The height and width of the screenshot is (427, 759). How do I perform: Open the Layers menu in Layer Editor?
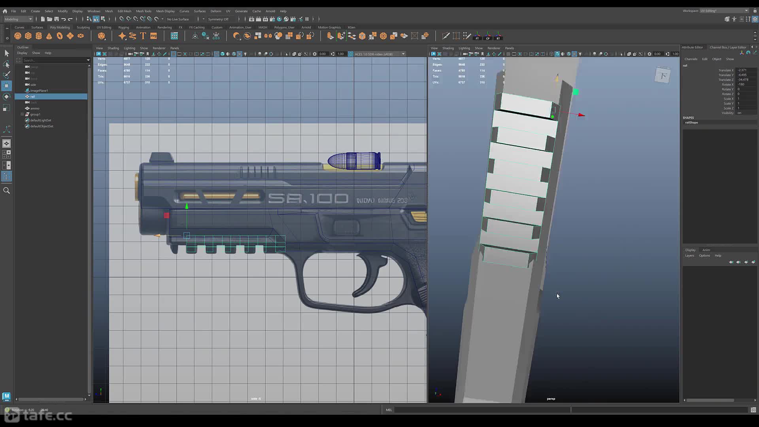click(689, 255)
